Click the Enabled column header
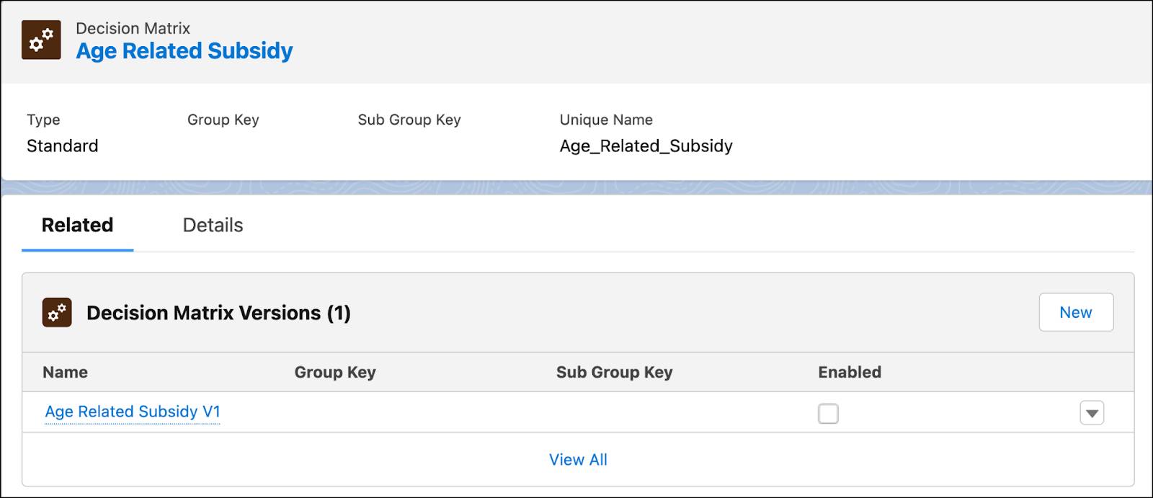This screenshot has width=1153, height=498. pos(849,372)
